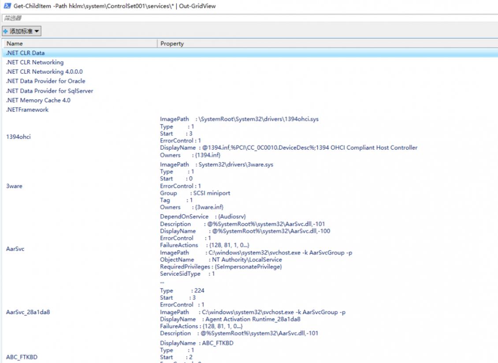This screenshot has width=498, height=363.
Task: Open the 添加标准 criteria dropdown arrow
Action: (37, 32)
